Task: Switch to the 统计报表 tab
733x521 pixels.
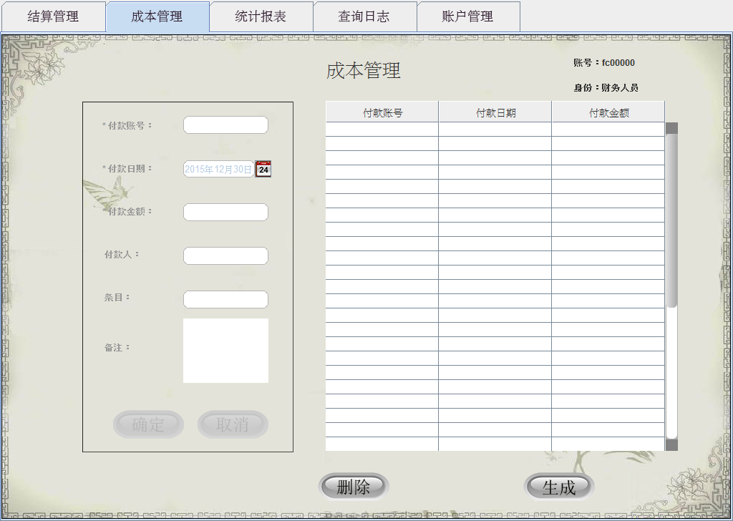Action: [261, 16]
